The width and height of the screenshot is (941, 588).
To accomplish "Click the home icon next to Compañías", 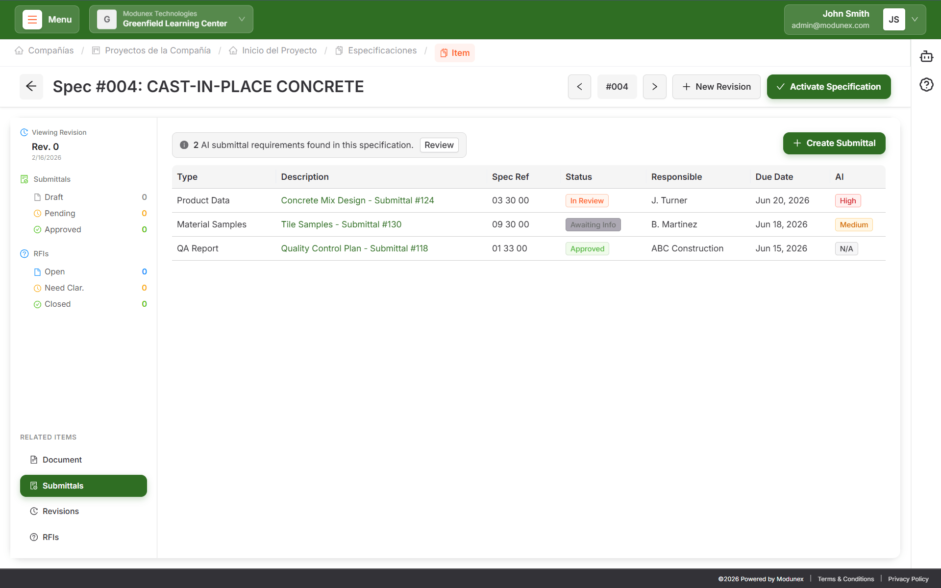I will [19, 50].
